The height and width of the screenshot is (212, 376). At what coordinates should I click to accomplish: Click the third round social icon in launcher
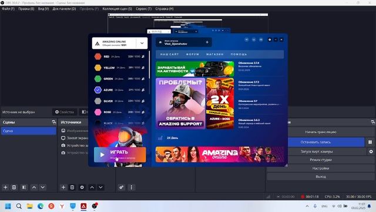pos(261,39)
